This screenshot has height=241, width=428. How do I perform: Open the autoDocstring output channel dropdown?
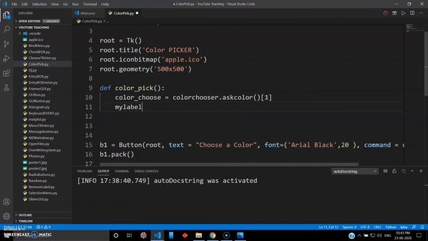355,171
